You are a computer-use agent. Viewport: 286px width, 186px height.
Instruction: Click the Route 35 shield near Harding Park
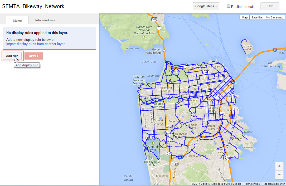[x=148, y=138]
